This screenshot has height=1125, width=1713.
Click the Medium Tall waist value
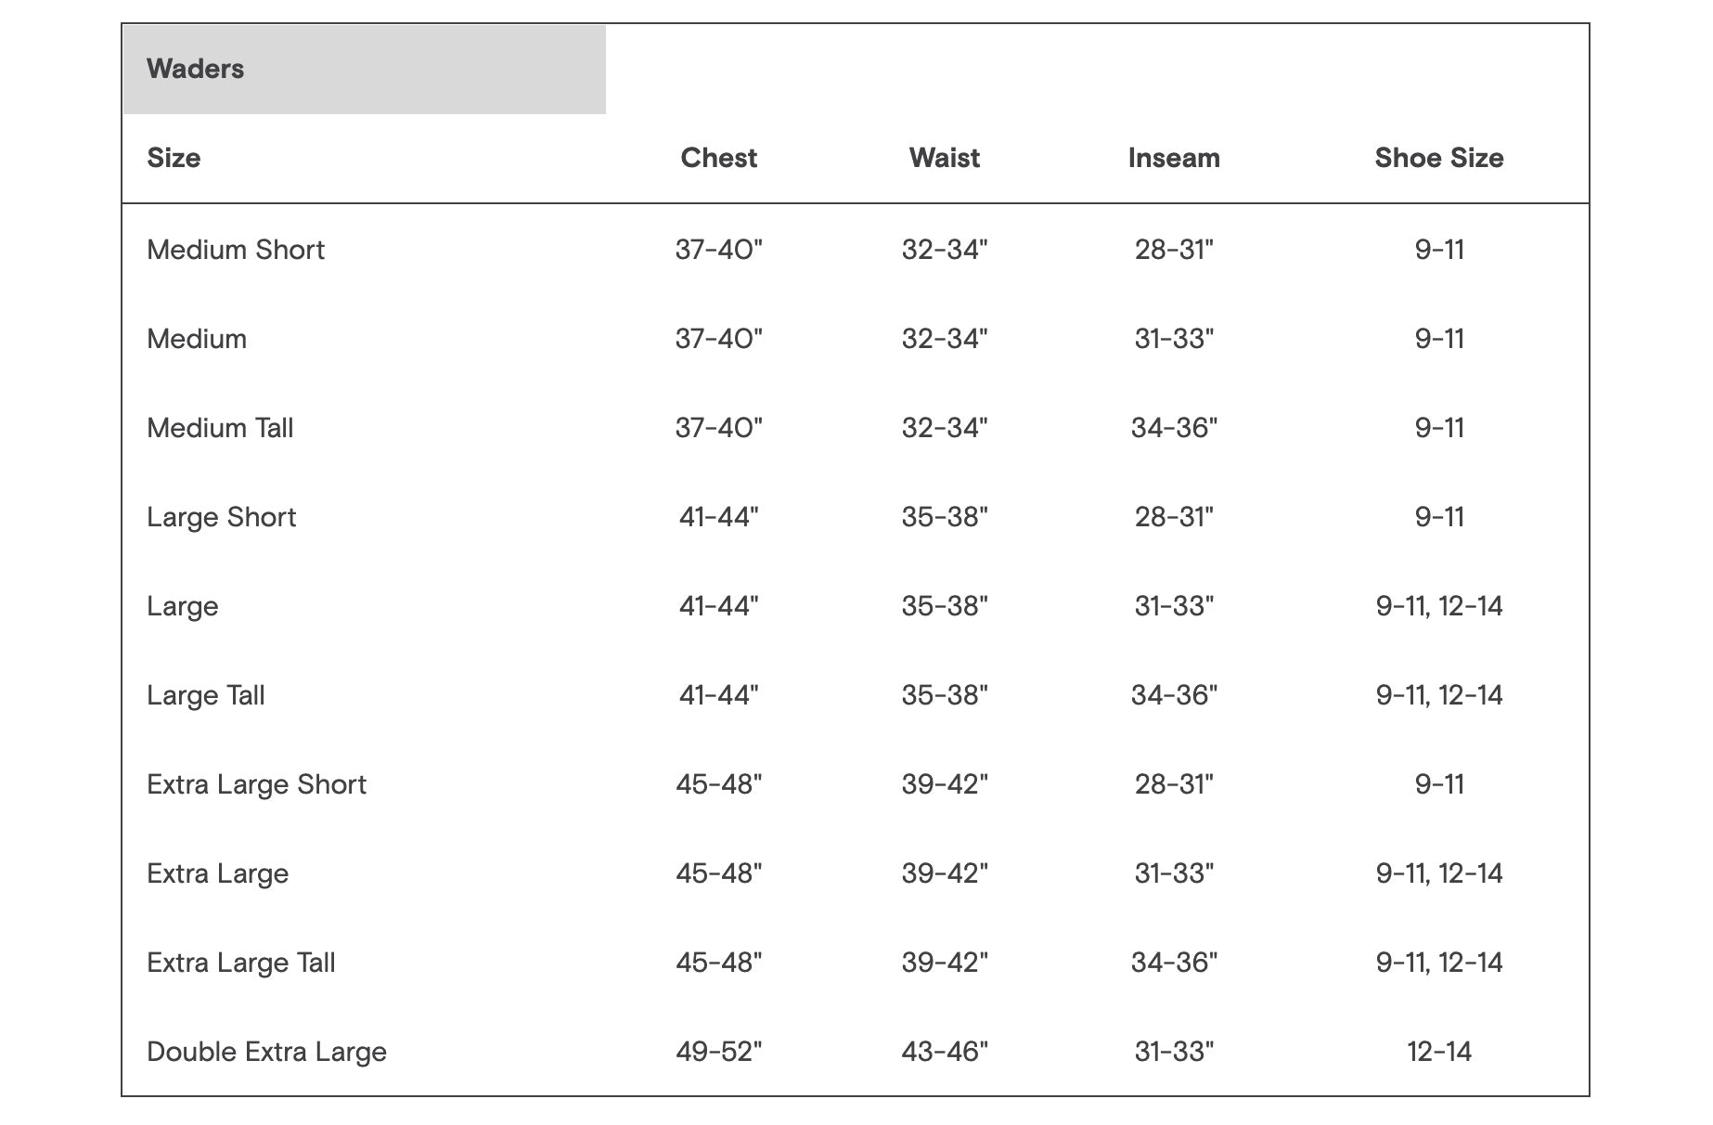coord(944,428)
